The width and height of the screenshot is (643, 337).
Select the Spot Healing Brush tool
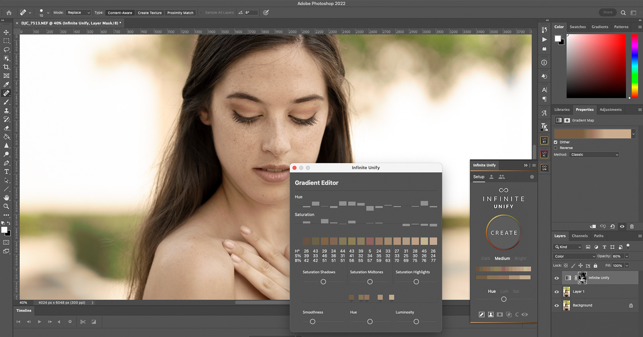6,93
